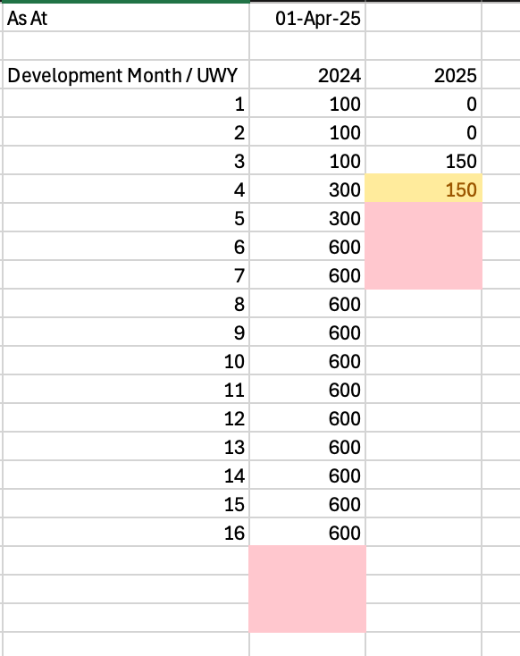Select the pink 2025 cell for month 5

coord(424,217)
